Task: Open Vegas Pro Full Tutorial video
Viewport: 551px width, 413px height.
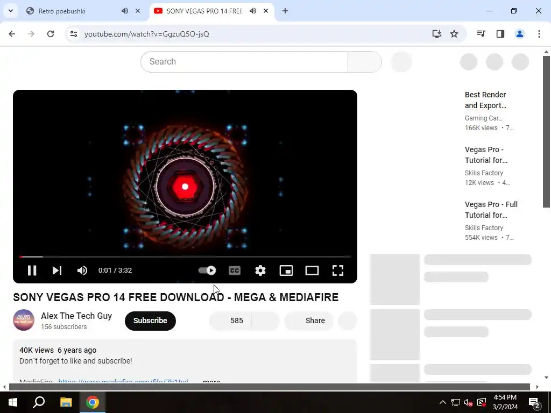Action: point(491,210)
